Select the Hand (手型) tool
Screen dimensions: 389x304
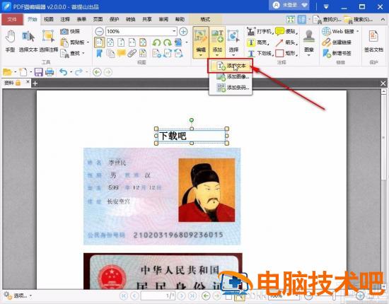coord(10,41)
